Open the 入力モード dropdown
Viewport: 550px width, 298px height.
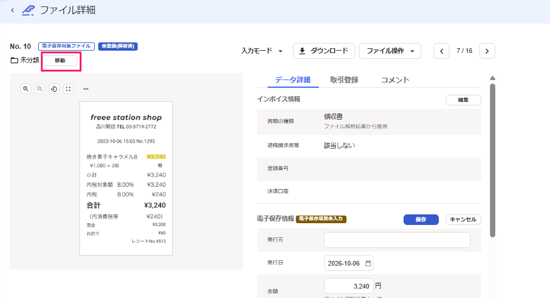(262, 51)
